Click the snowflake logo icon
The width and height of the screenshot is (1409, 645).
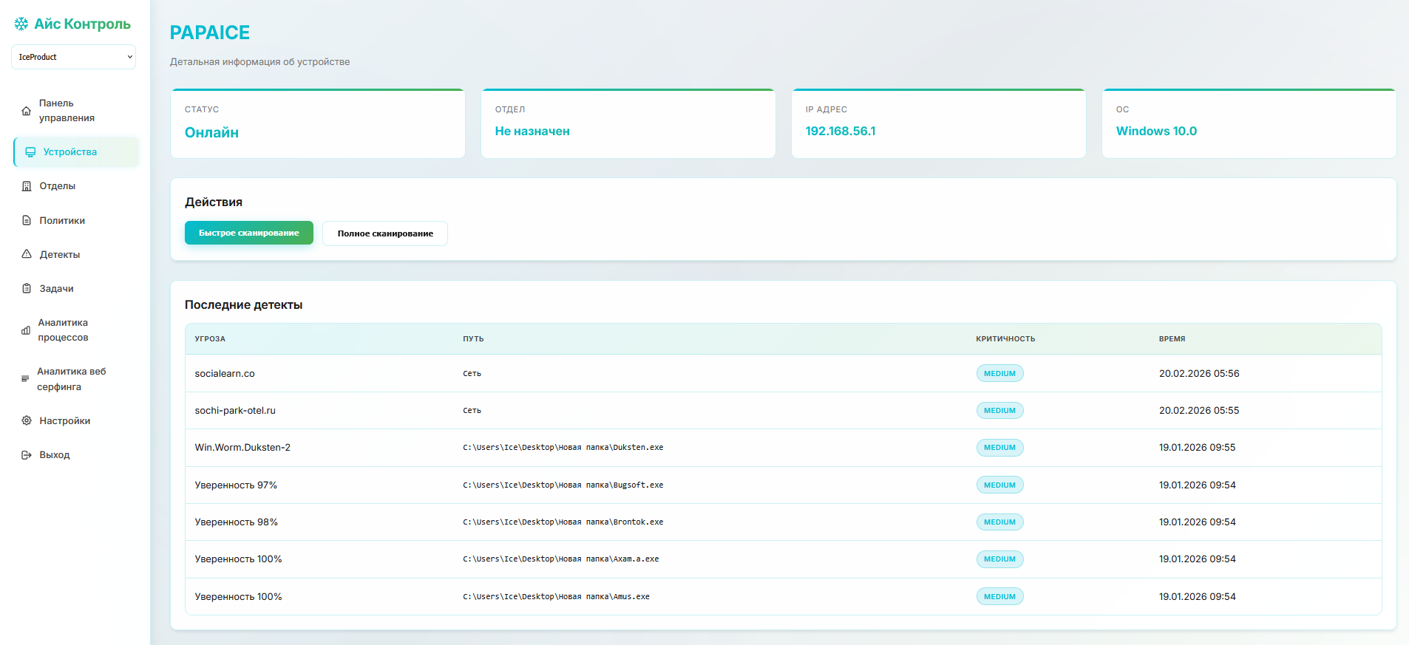click(x=21, y=24)
